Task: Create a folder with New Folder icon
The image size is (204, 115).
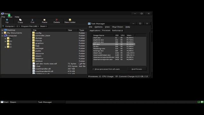Action: 70,20
